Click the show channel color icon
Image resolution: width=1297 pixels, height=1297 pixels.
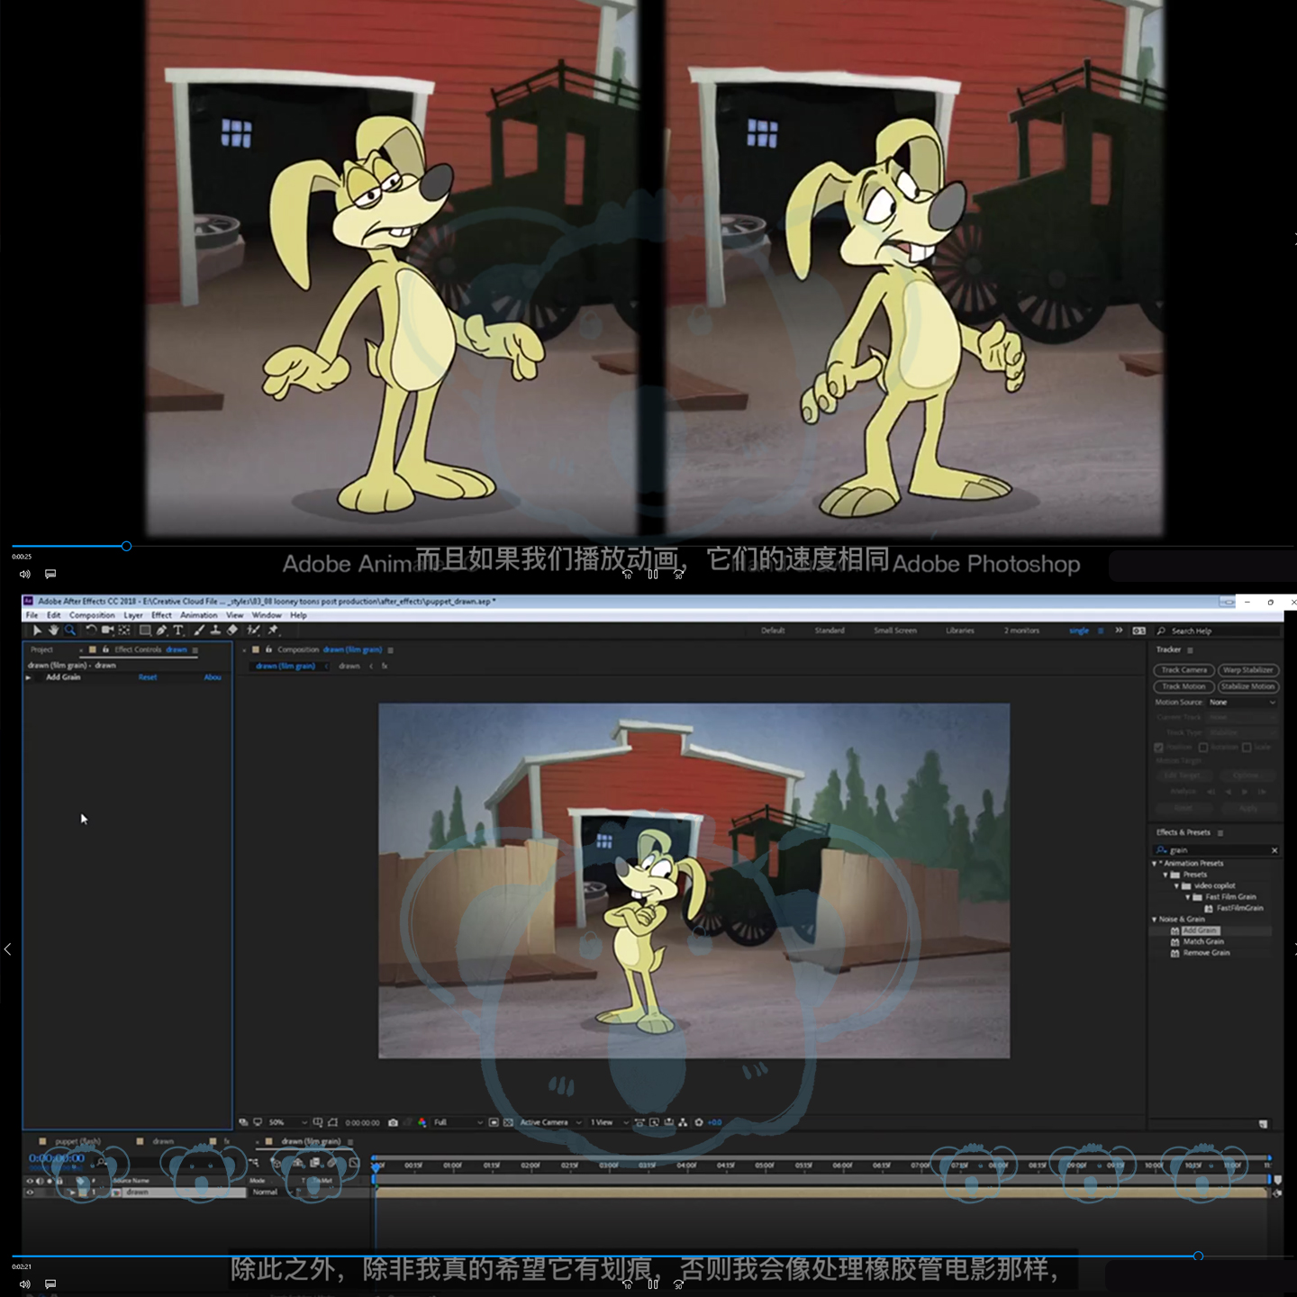(422, 1122)
